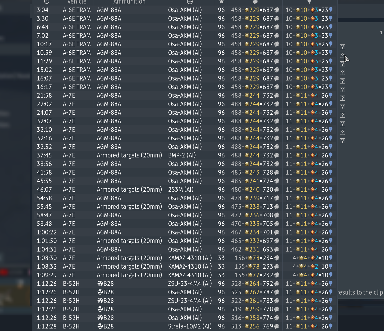Click the 472+236=708 reward cell

pos(255,215)
